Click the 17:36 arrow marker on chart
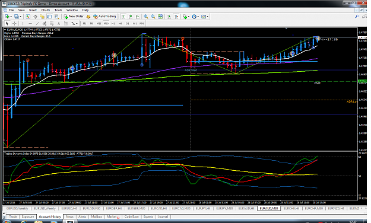 (329, 39)
